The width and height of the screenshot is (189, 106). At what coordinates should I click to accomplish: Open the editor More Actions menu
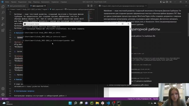pyautogui.click(x=95, y=6)
